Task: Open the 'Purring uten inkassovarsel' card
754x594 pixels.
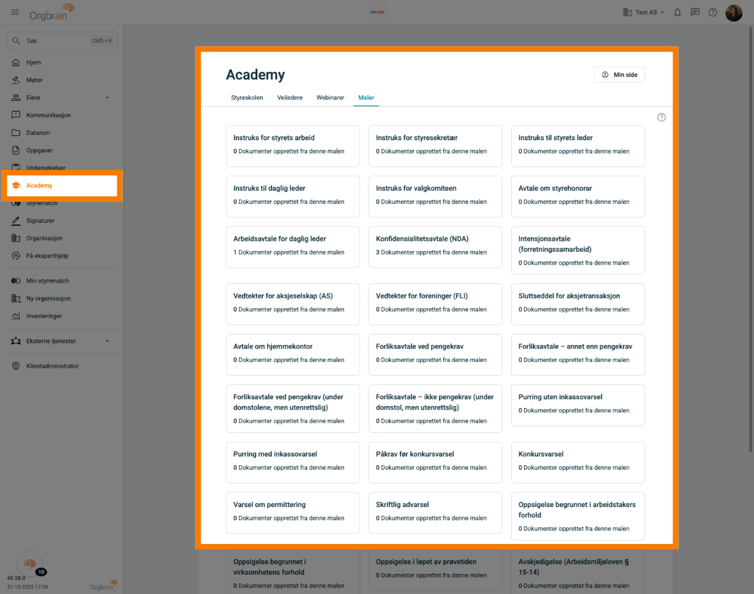Action: (578, 405)
